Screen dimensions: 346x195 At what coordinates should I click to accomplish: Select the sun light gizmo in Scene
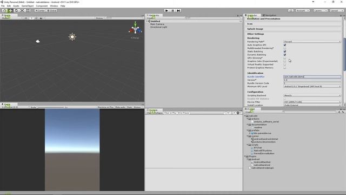click(x=72, y=37)
